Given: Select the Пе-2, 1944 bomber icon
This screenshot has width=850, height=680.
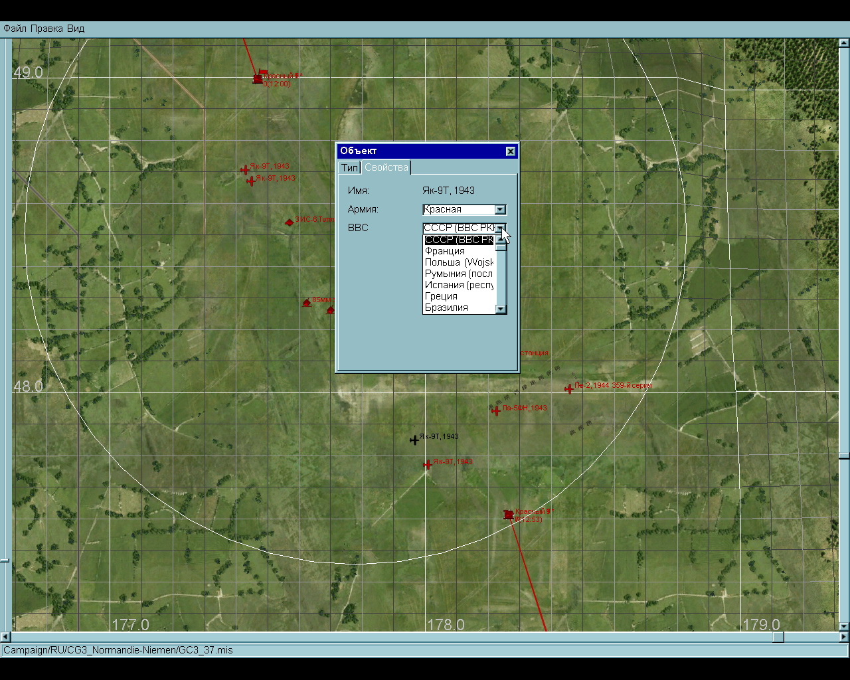Looking at the screenshot, I should pyautogui.click(x=568, y=389).
